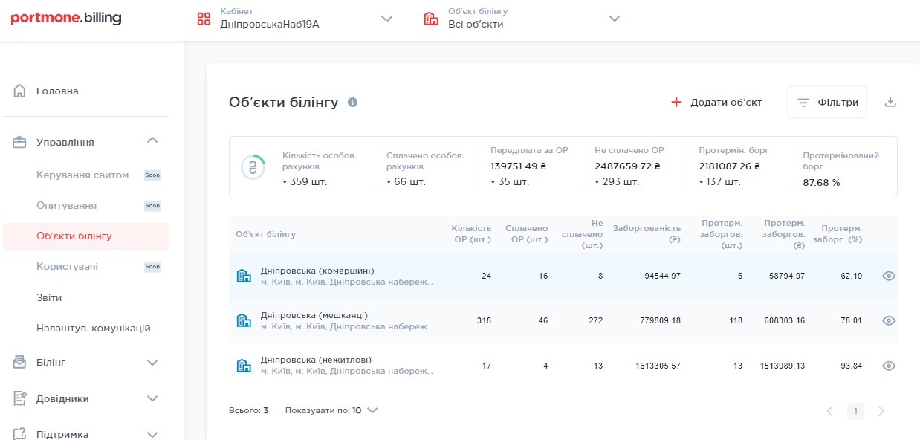Viewport: 920px width, 440px height.
Task: Click the Не сплачено ОР 2487659.72 ₴ value
Action: [627, 166]
